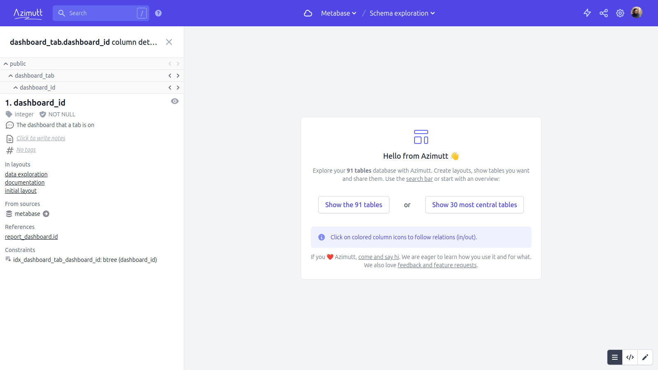Click the lightning bolt icon
The height and width of the screenshot is (370, 658).
click(587, 13)
